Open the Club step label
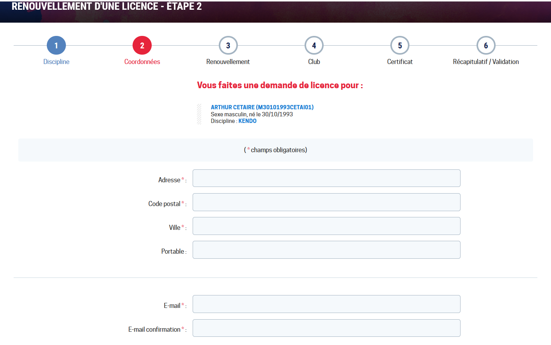Image resolution: width=551 pixels, height=345 pixels. (x=314, y=62)
